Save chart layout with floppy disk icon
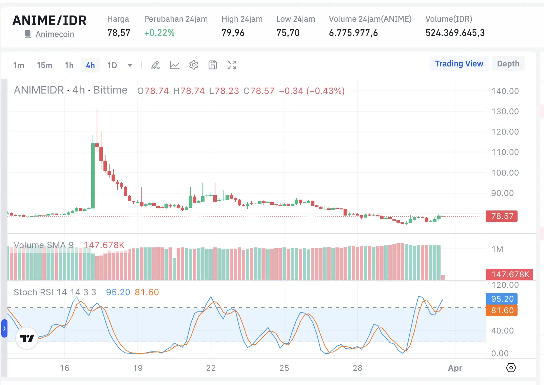 (x=213, y=65)
